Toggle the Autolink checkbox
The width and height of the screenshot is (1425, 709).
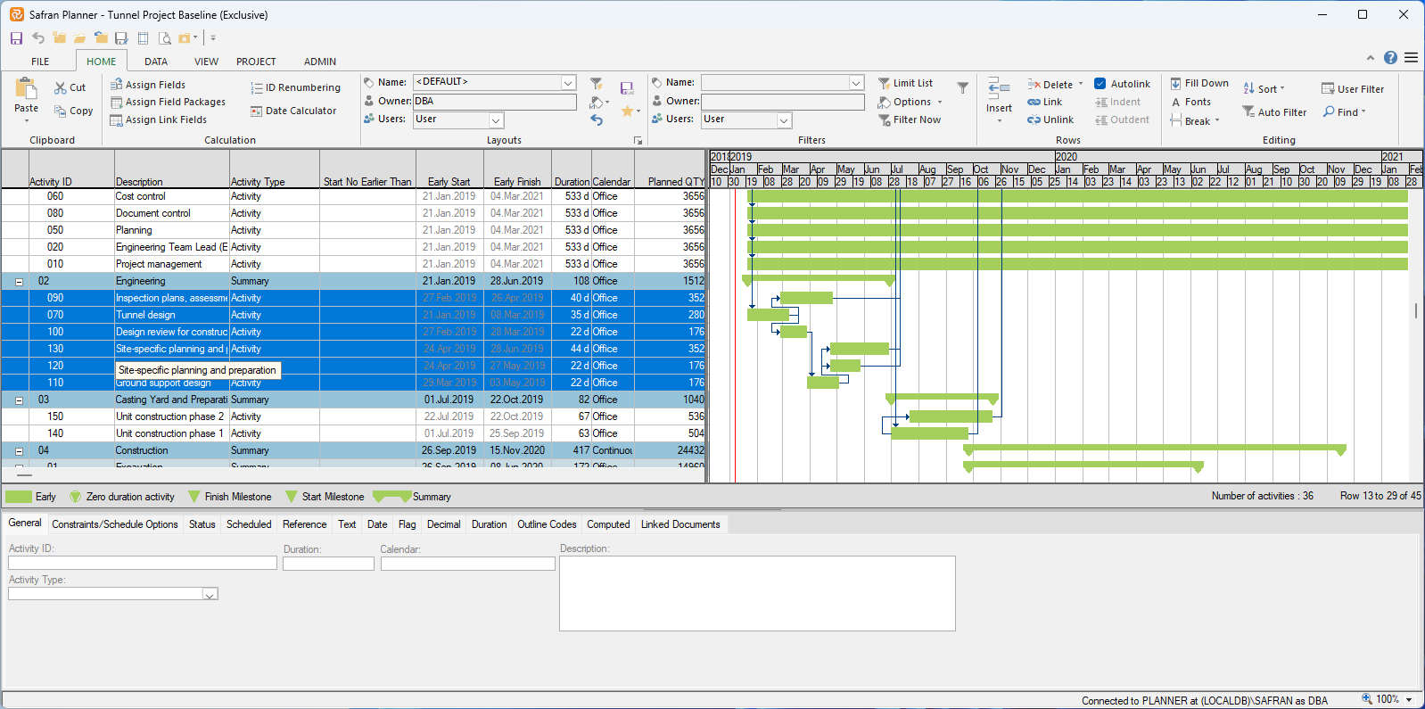pyautogui.click(x=1100, y=84)
